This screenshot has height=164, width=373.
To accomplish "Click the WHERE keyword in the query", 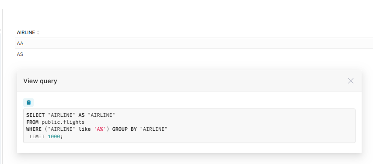I will tap(34, 129).
